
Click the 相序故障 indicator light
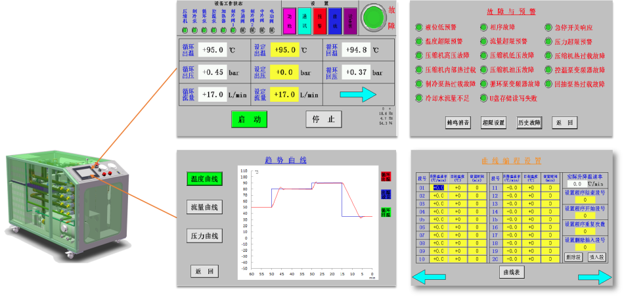pyautogui.click(x=483, y=28)
